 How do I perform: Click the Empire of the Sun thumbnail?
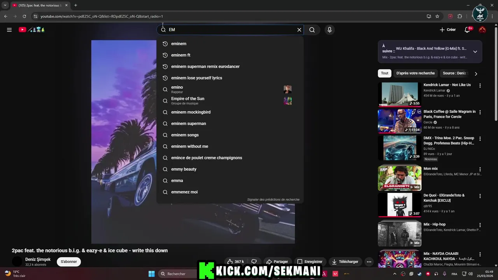(x=288, y=101)
